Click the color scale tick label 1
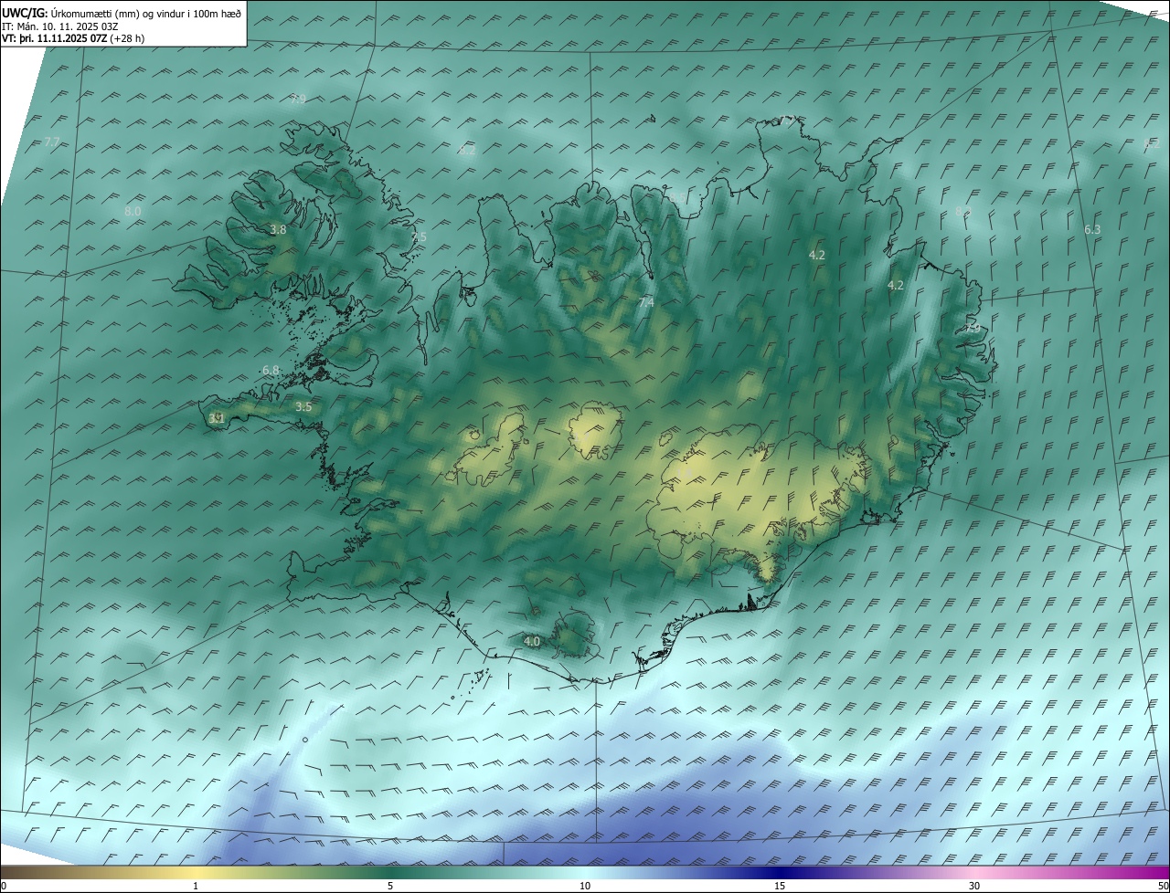 click(x=196, y=887)
